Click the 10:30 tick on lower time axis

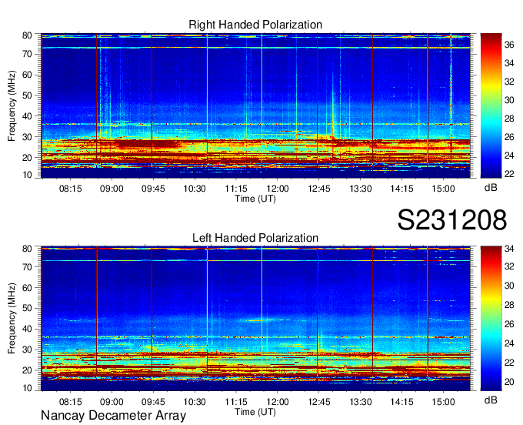pos(195,402)
